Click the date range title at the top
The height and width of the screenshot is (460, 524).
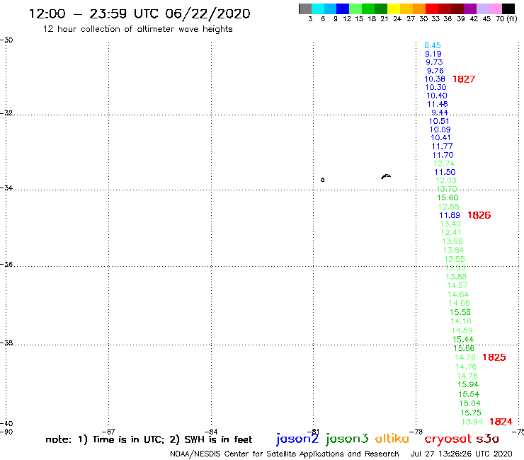pyautogui.click(x=139, y=14)
